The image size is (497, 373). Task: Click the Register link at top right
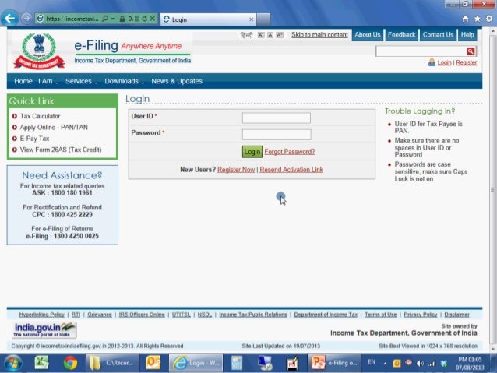(467, 62)
